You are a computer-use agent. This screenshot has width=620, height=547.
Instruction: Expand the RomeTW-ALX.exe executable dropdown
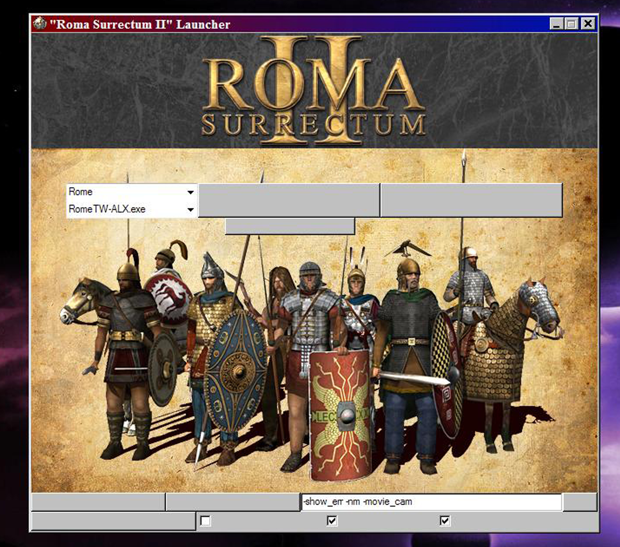pos(131,209)
